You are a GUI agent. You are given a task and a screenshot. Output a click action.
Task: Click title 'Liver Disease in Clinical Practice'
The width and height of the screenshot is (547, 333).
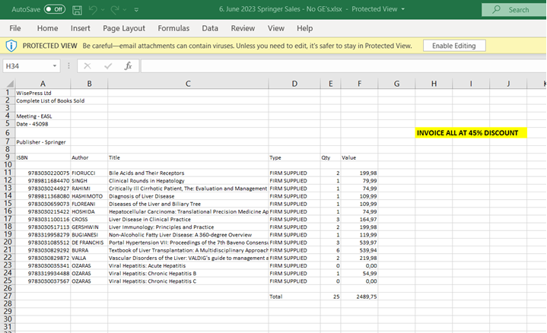coord(188,219)
